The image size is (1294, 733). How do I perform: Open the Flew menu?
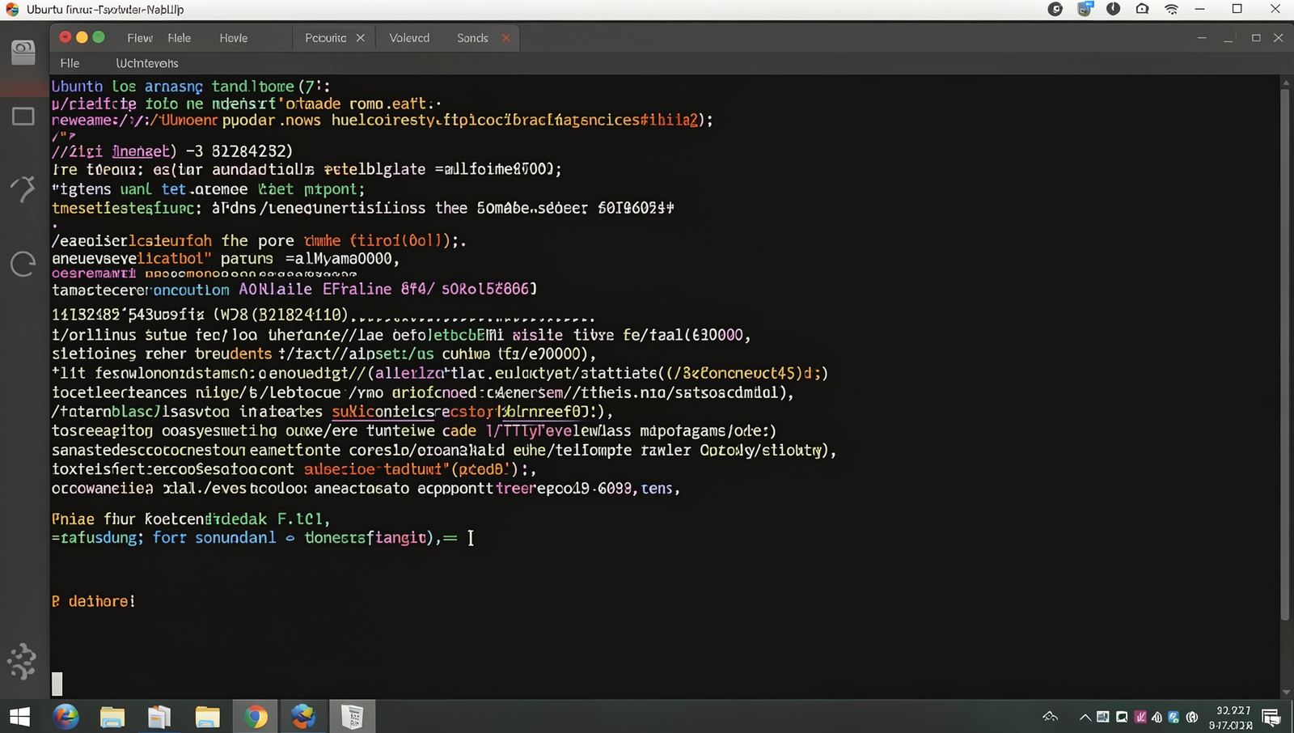point(140,38)
